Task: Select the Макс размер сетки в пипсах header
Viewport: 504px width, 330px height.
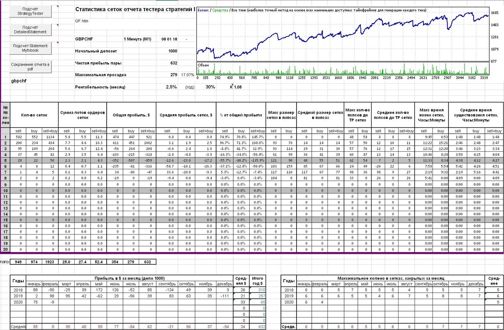Action: (x=281, y=115)
